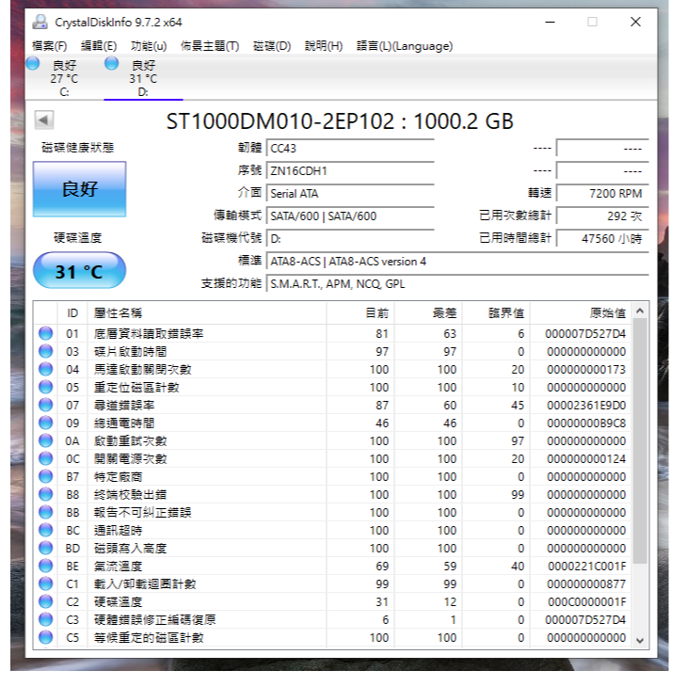Open the 編輯(E) menu

[99, 46]
